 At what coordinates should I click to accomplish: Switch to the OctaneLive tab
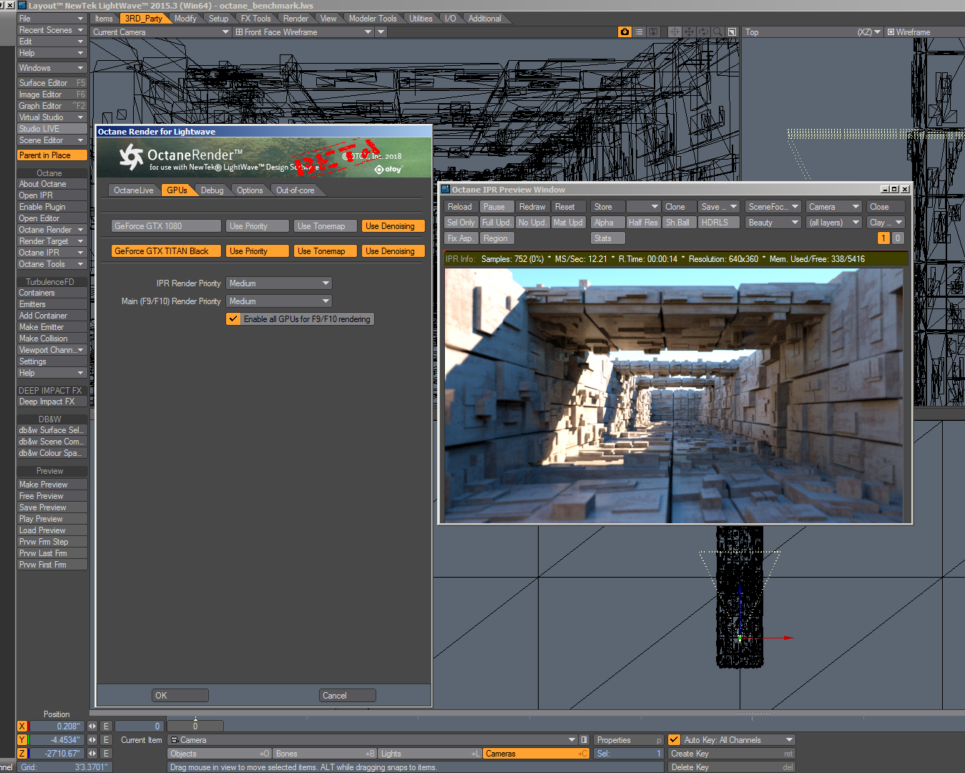(134, 190)
